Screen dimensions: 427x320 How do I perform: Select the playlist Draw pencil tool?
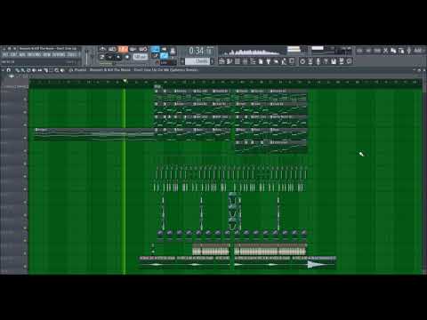(18, 70)
